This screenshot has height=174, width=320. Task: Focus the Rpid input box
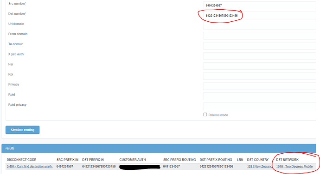coord(259,96)
